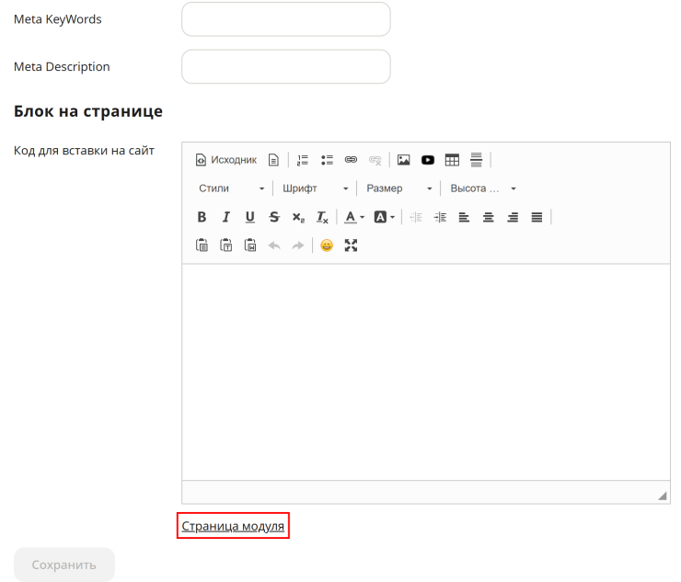
Task: Open background color picker
Action: 385,217
